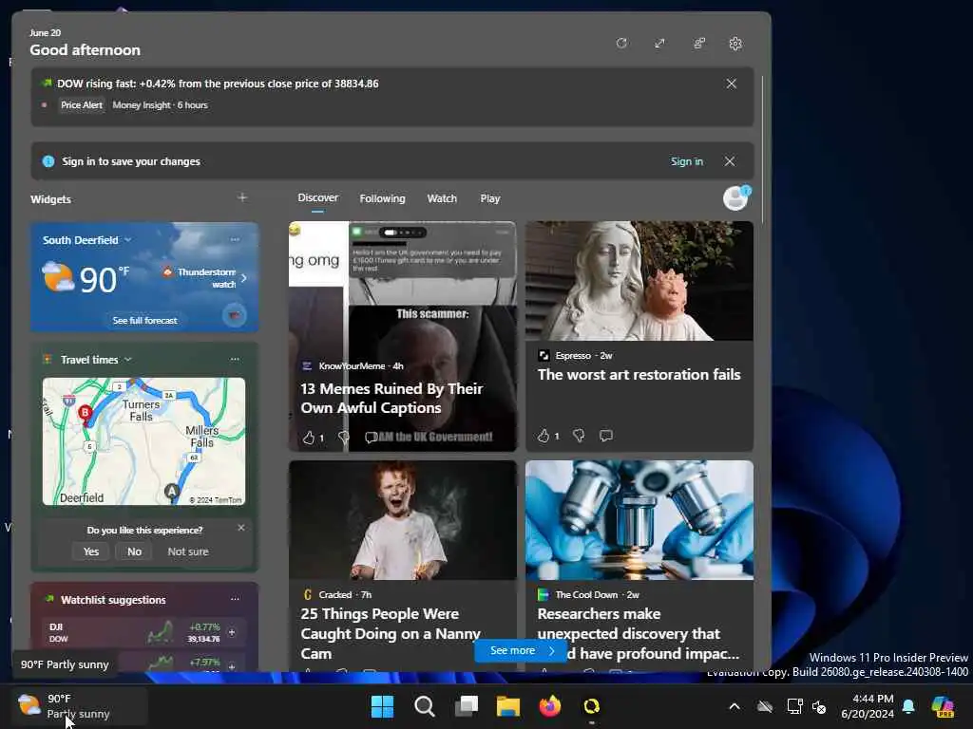Screen dimensions: 973x729
Task: Open the Play tab
Action: click(x=489, y=198)
